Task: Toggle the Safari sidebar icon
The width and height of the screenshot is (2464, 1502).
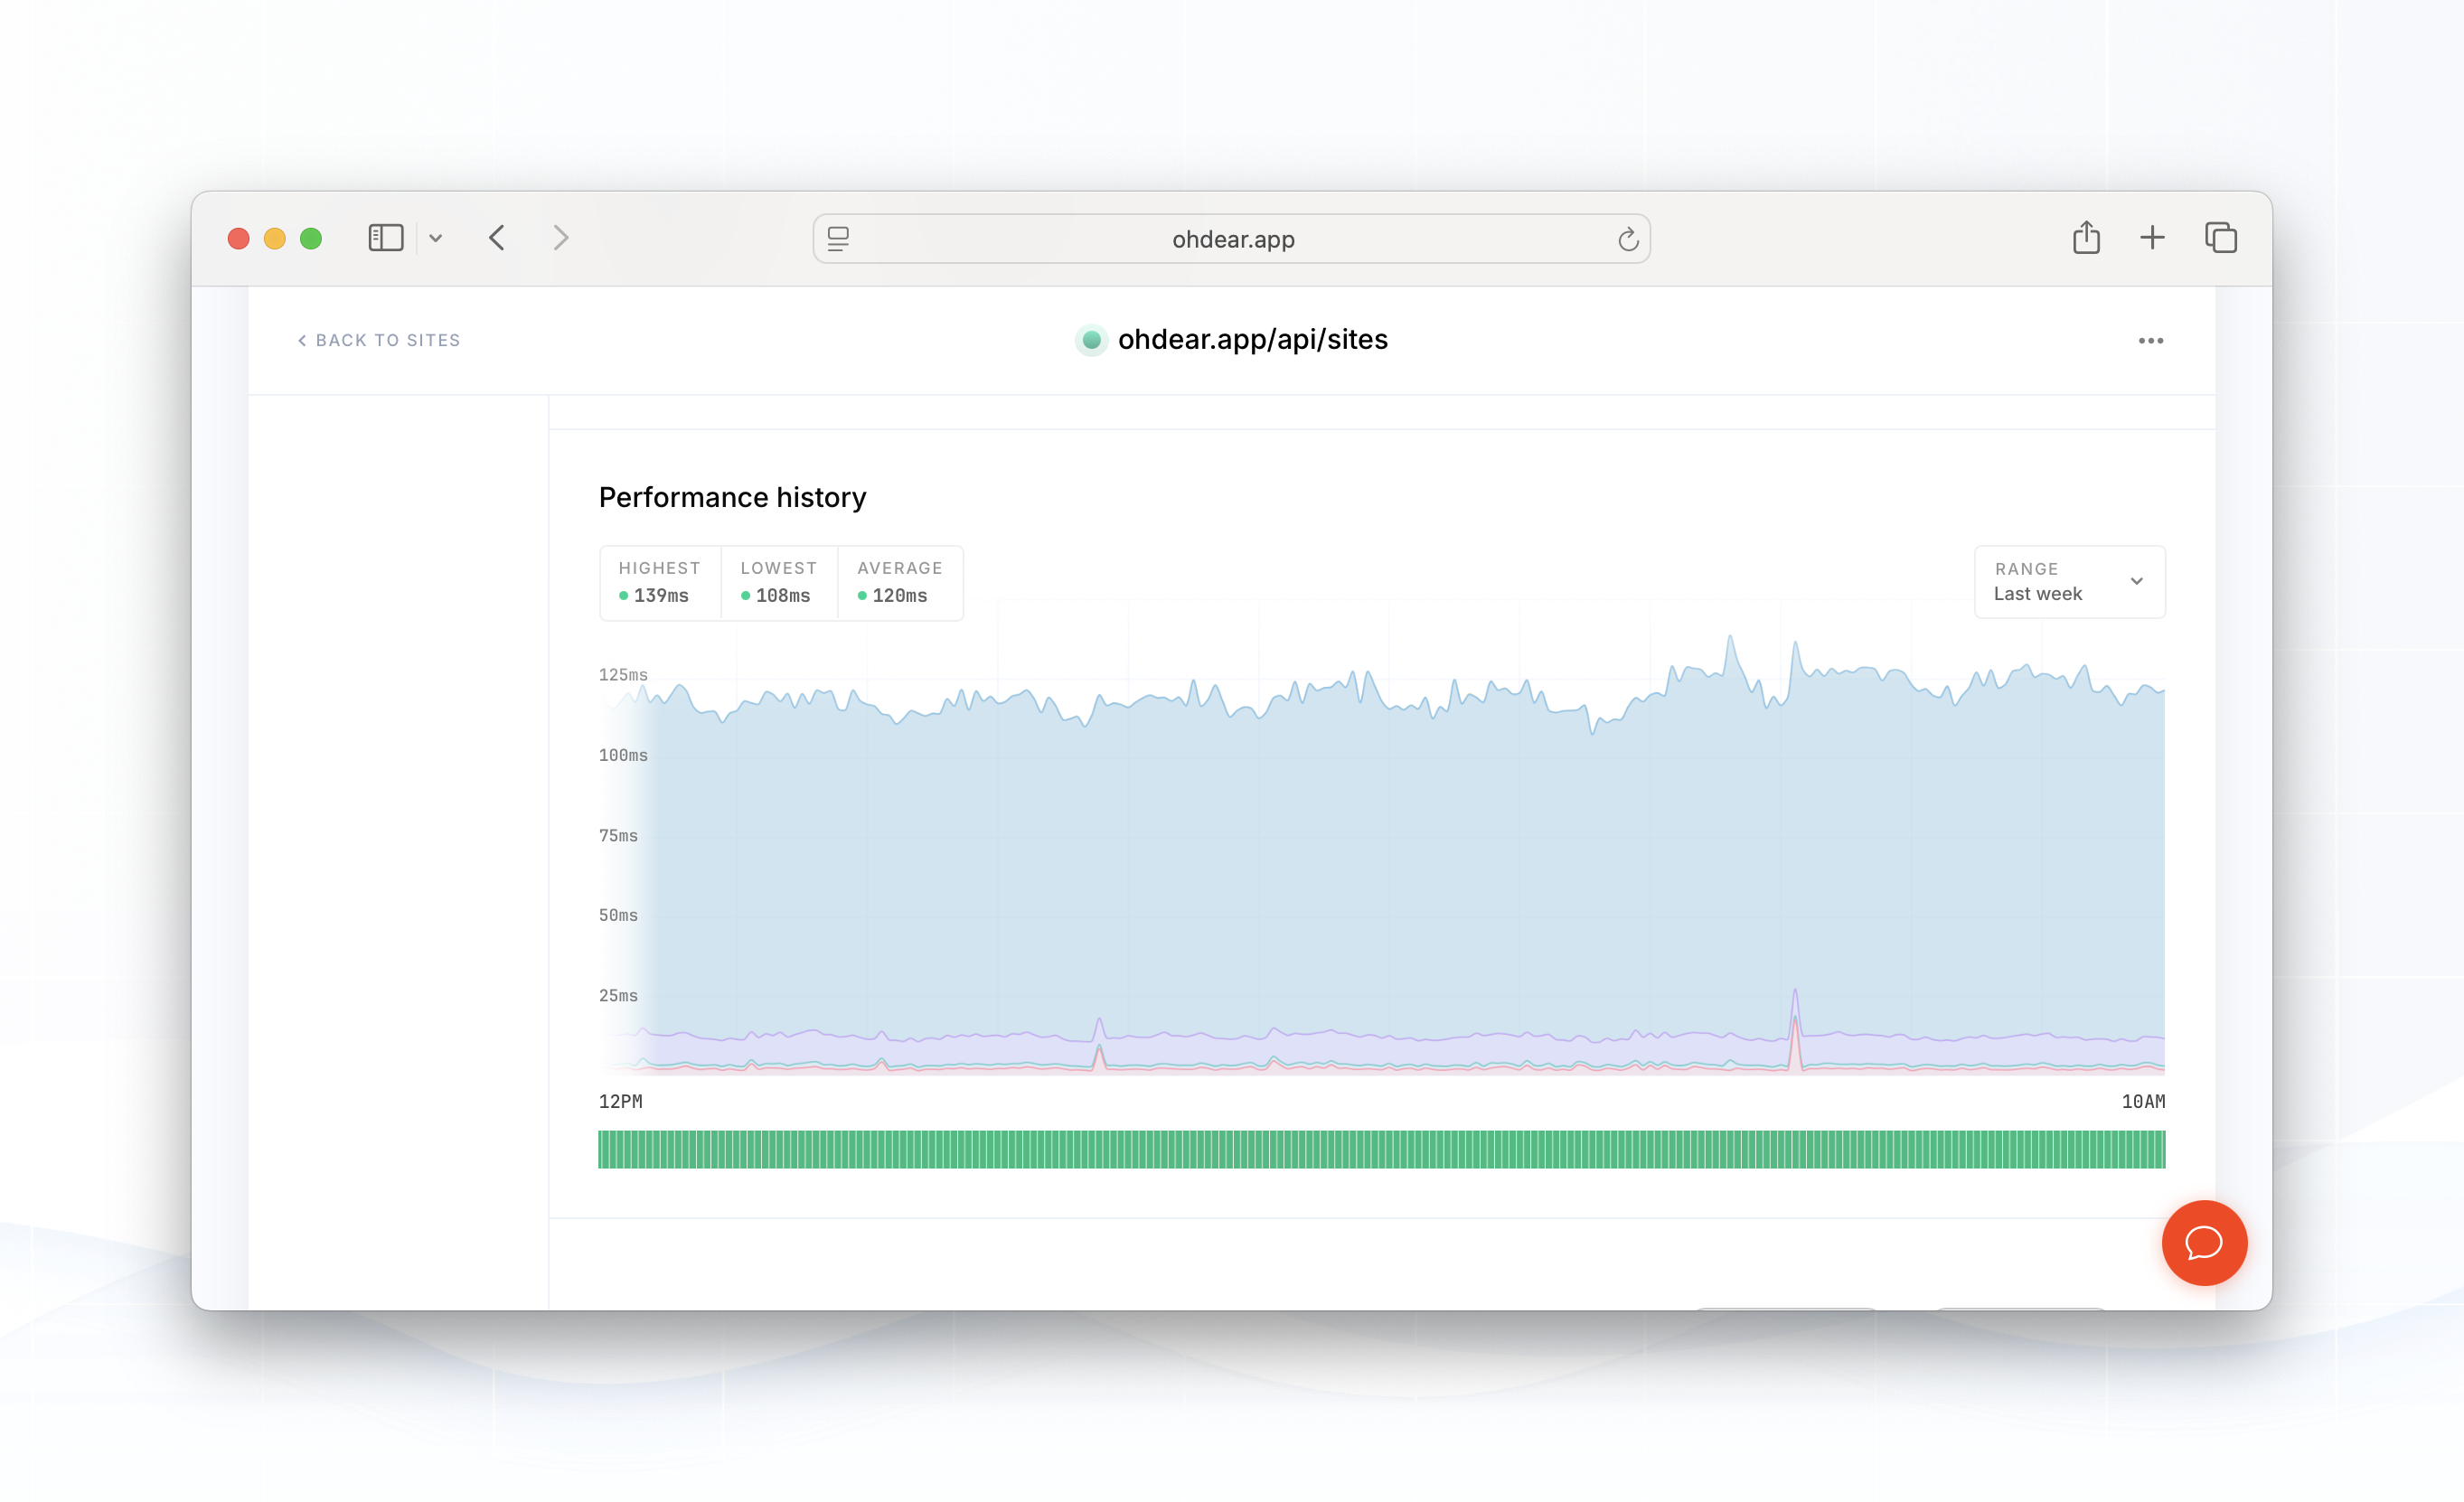Action: [x=385, y=238]
